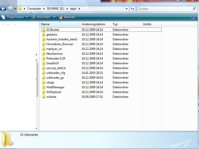Click the mplayer_ce folder name

(54, 49)
